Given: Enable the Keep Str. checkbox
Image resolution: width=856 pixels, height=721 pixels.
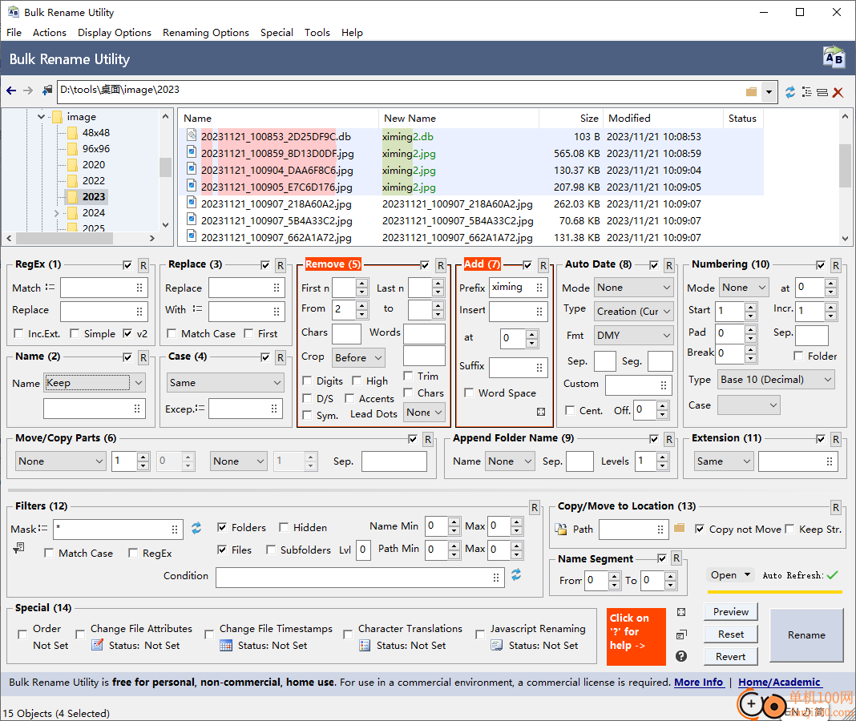Looking at the screenshot, I should (789, 529).
